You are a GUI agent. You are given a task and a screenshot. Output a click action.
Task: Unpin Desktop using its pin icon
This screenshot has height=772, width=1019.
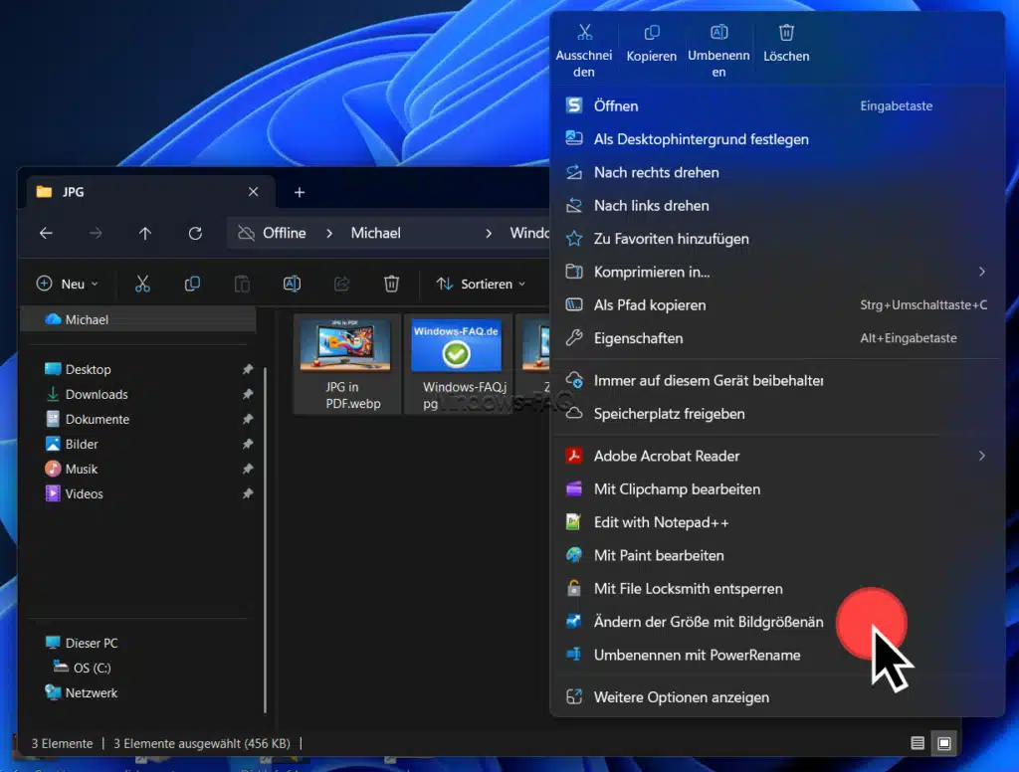(x=248, y=369)
